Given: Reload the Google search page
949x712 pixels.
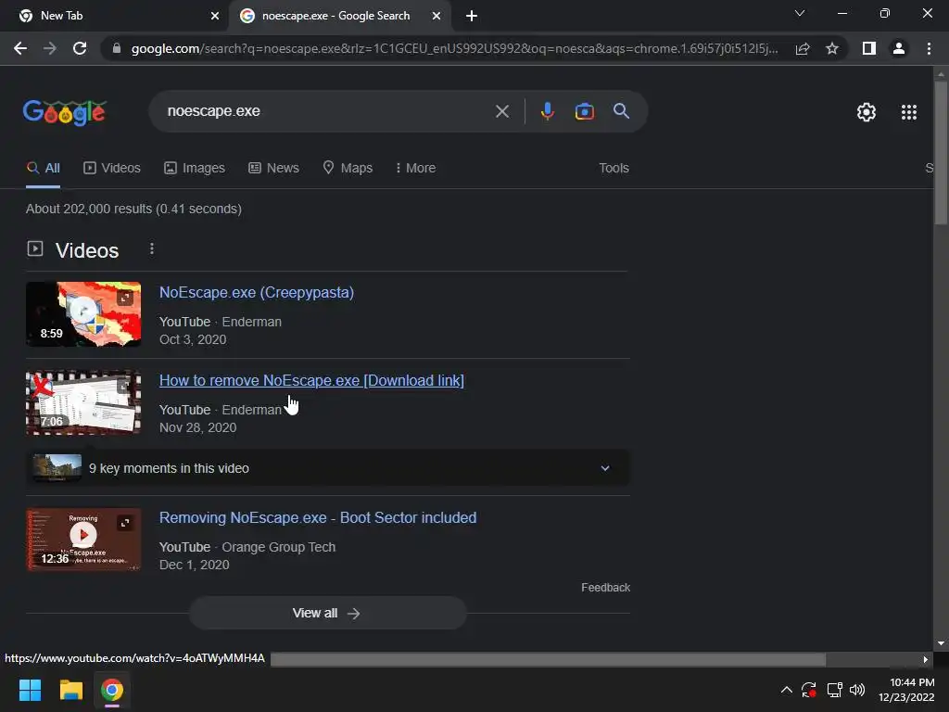Looking at the screenshot, I should 80,48.
